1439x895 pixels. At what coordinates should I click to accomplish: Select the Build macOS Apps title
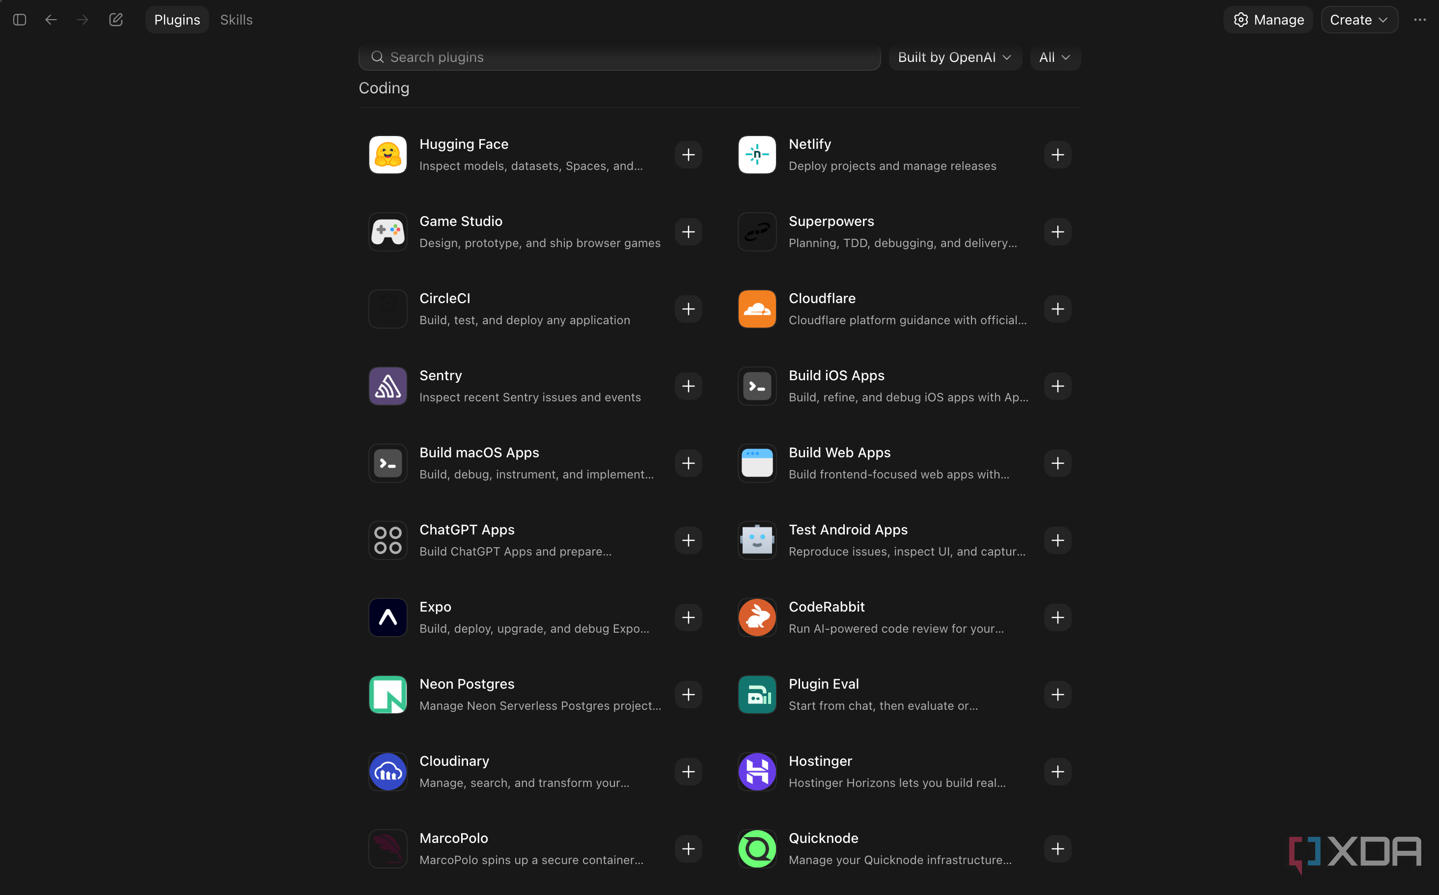479,452
